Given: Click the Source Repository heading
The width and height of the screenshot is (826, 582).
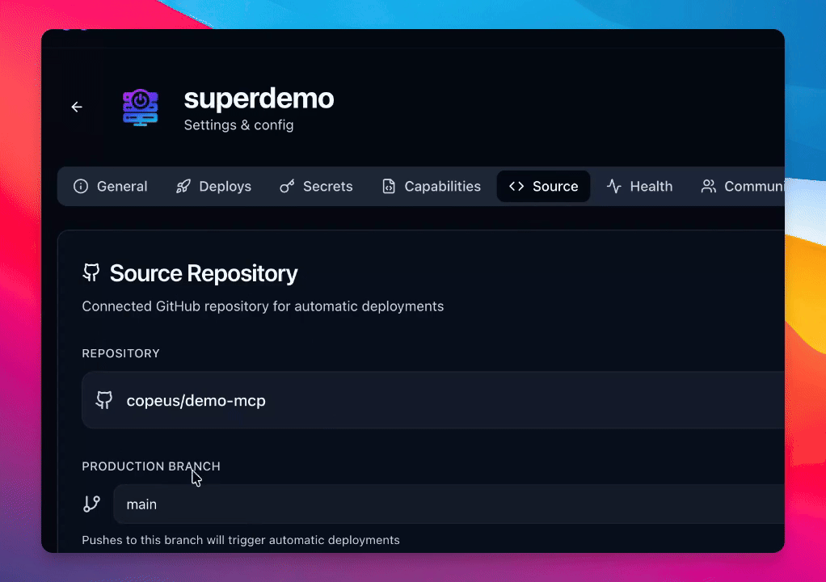Looking at the screenshot, I should coord(204,273).
